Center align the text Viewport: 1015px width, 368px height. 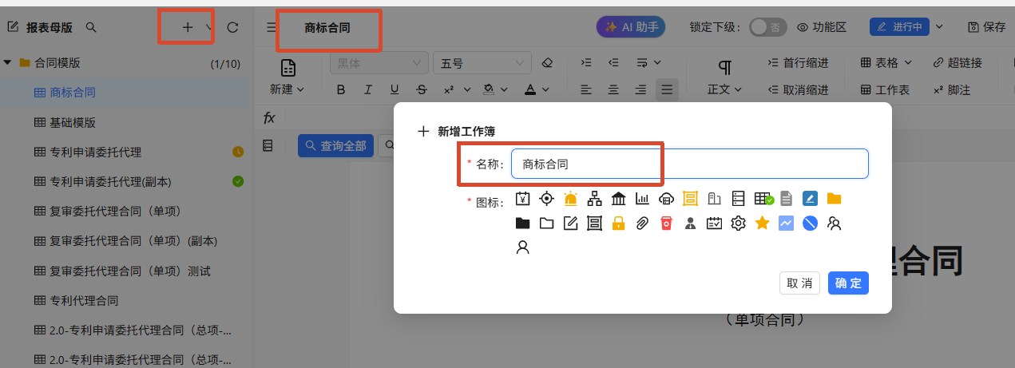point(613,89)
